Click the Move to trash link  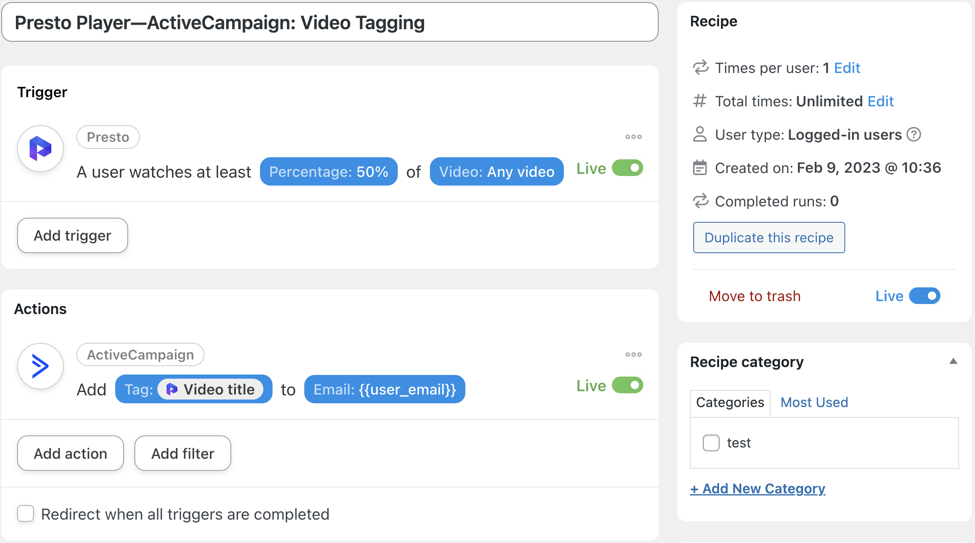point(755,296)
